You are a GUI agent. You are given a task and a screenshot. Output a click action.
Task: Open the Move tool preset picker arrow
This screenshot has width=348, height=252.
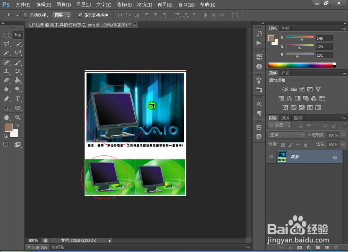pyautogui.click(x=17, y=15)
